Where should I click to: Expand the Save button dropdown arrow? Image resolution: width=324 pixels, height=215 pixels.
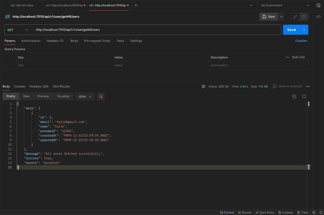click(281, 17)
